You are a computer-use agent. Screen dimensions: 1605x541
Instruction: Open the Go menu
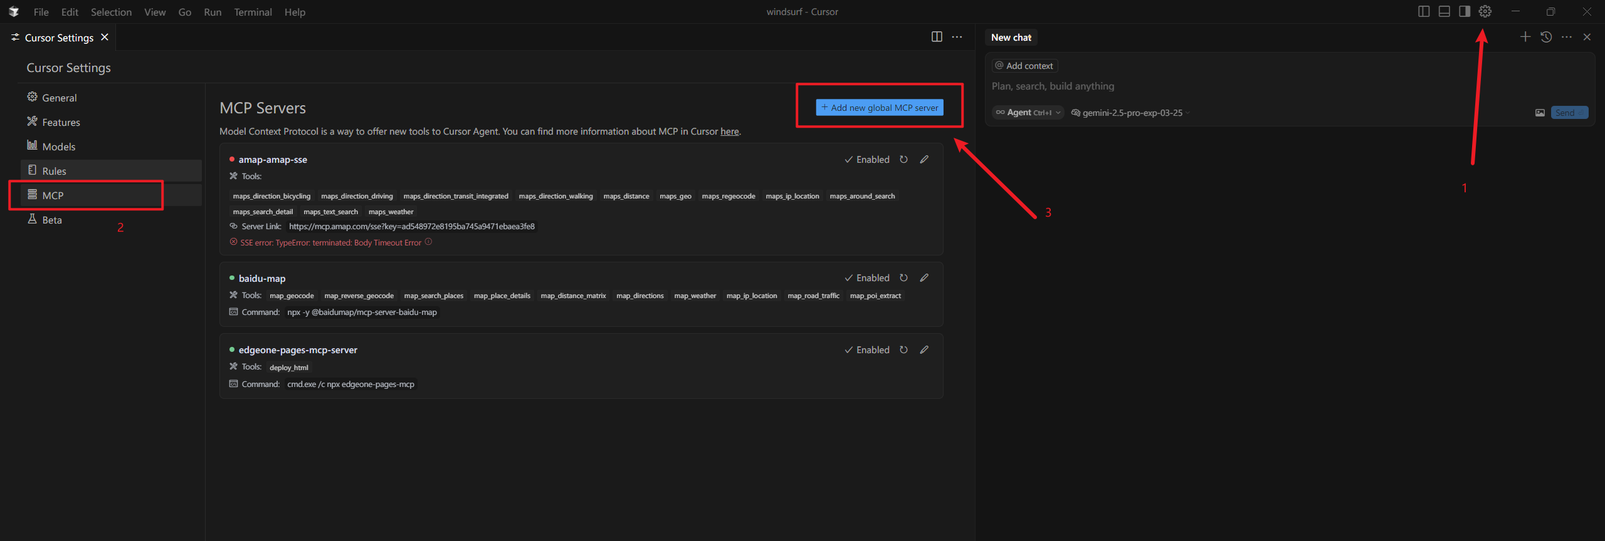(185, 12)
